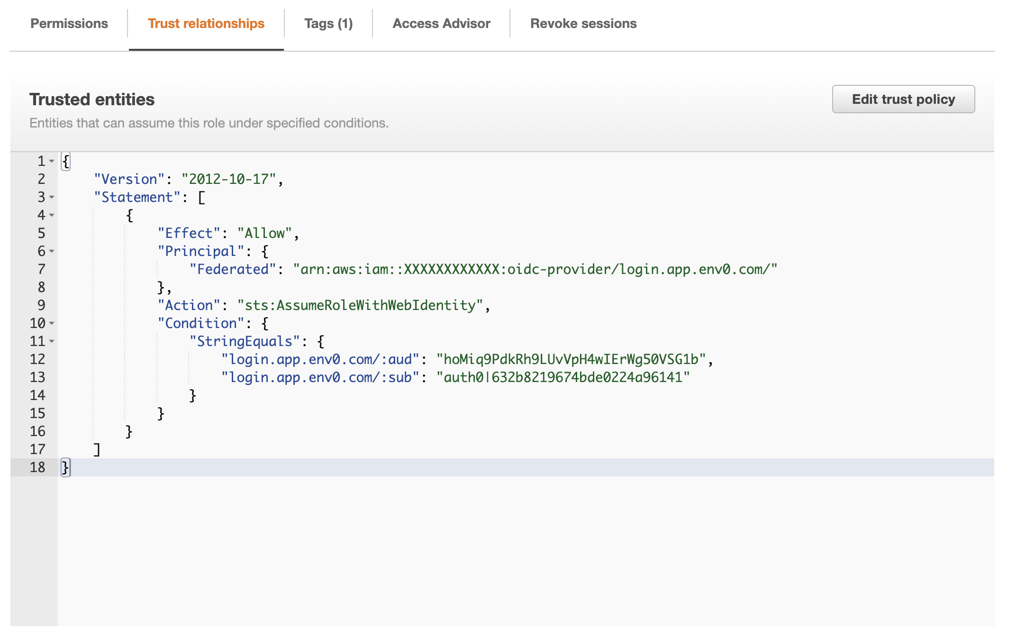Click the Allow effect value
This screenshot has width=1017, height=638.
coord(264,233)
